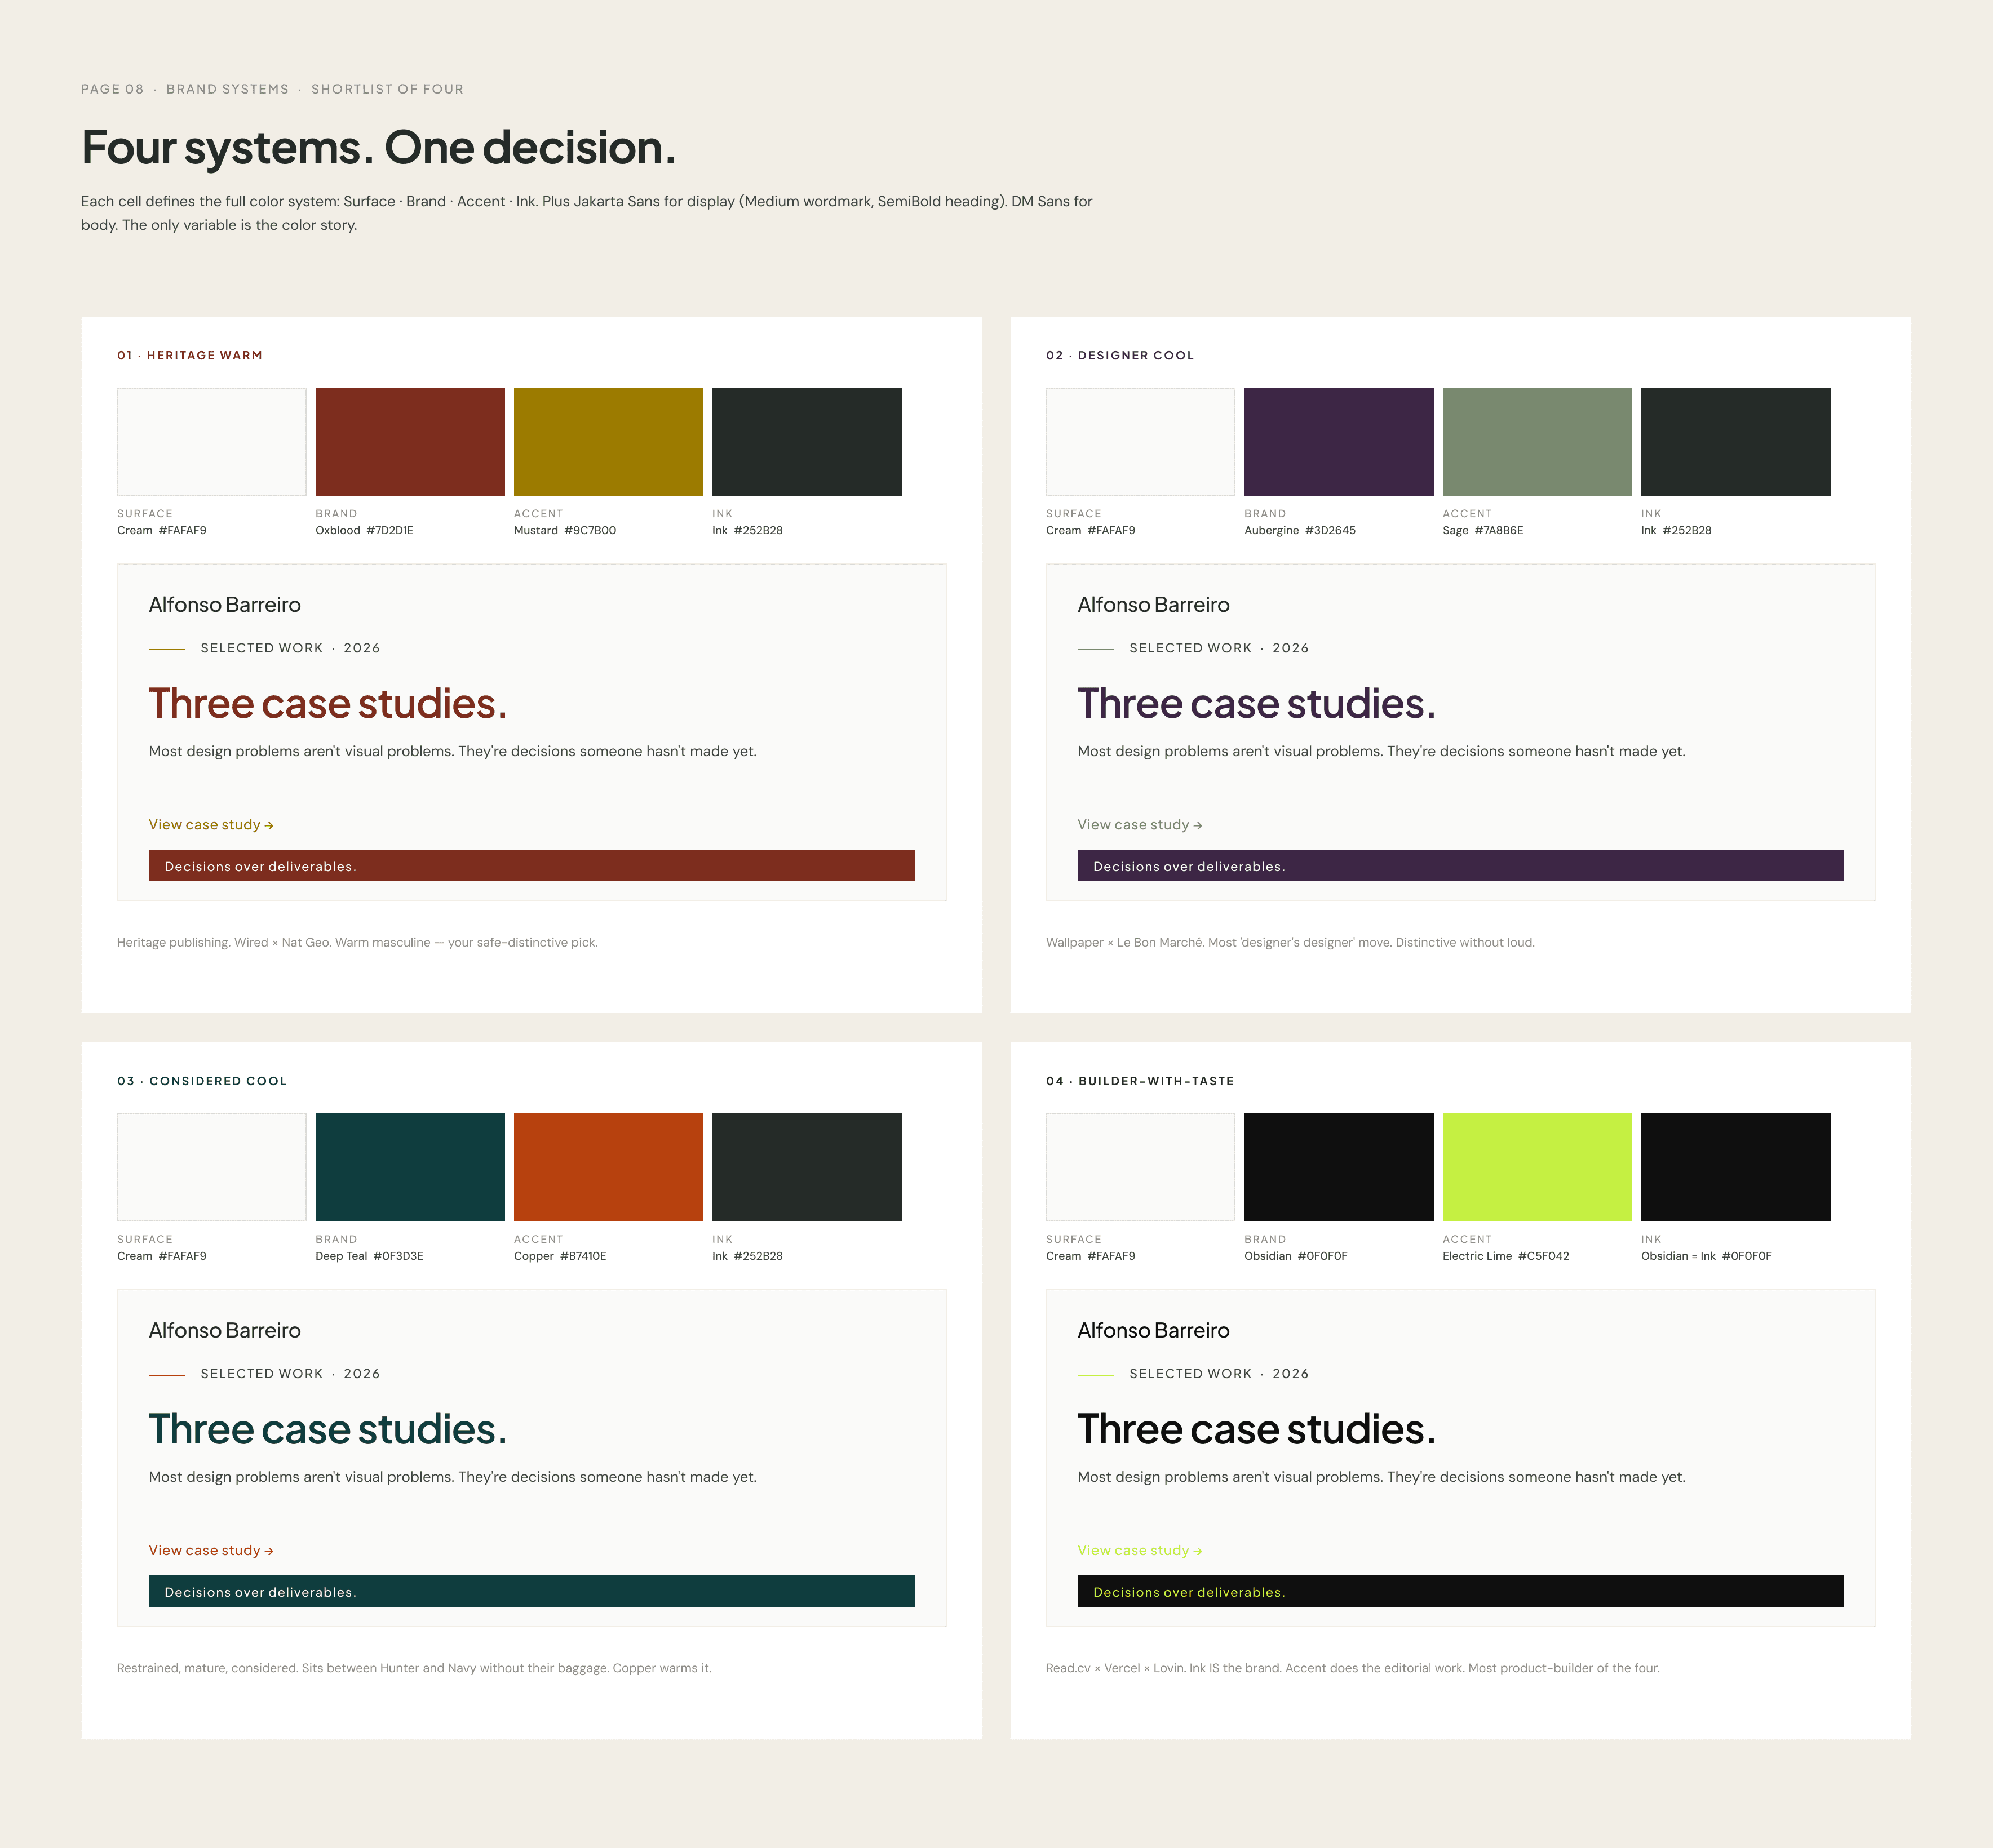Open the lime 'View case study' link
Screen dimensions: 1993x1848
tap(1140, 1550)
